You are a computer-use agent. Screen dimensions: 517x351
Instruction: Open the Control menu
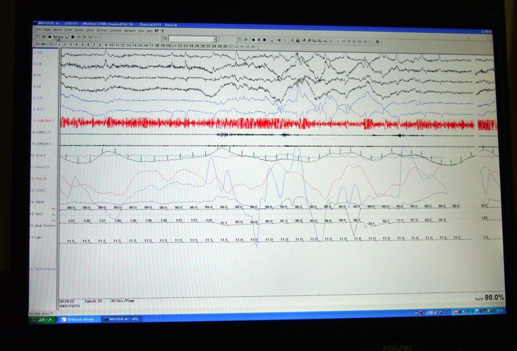coord(79,30)
